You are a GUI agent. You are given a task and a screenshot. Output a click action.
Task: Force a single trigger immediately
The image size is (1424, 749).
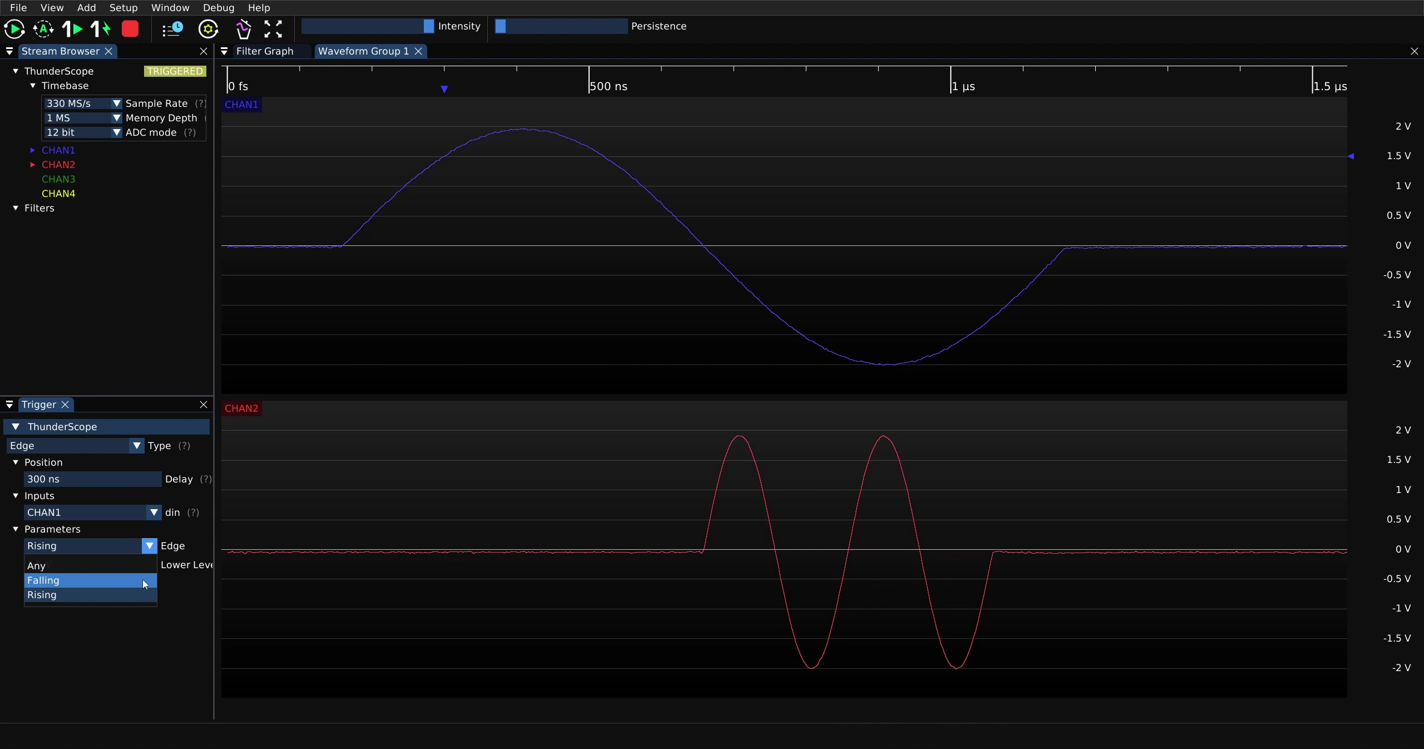pyautogui.click(x=101, y=29)
